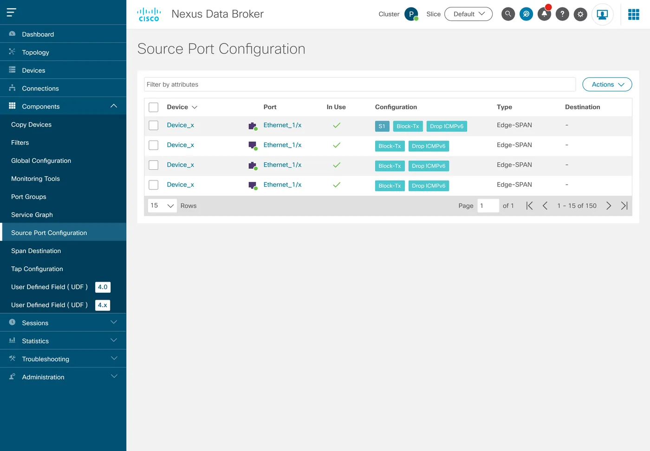
Task: Click the Configuration column header
Action: [396, 107]
